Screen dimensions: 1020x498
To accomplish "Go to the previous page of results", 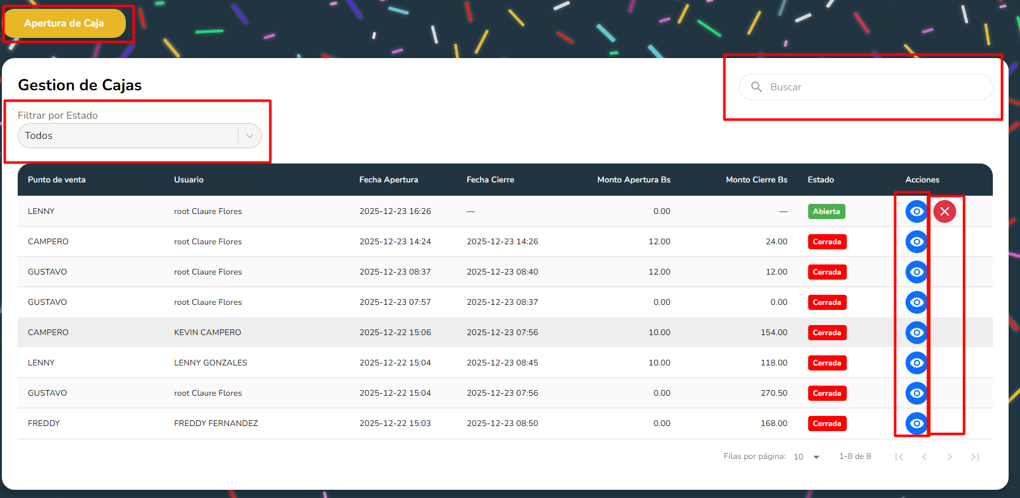I will point(925,457).
